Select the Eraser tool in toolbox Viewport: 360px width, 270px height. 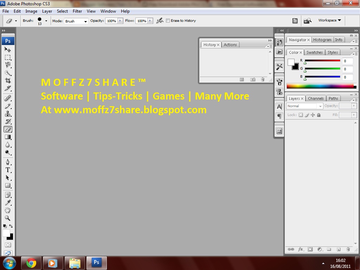(x=8, y=129)
